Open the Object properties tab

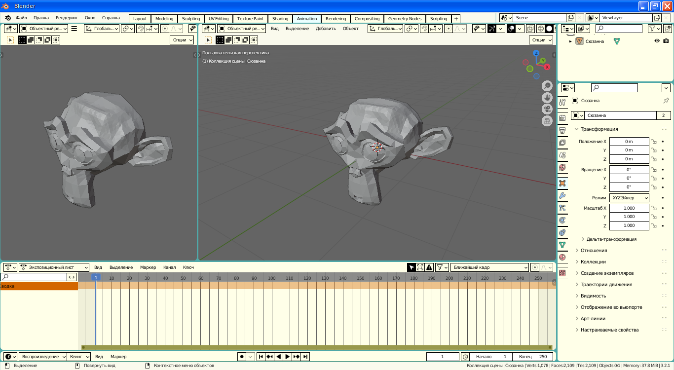tap(562, 183)
